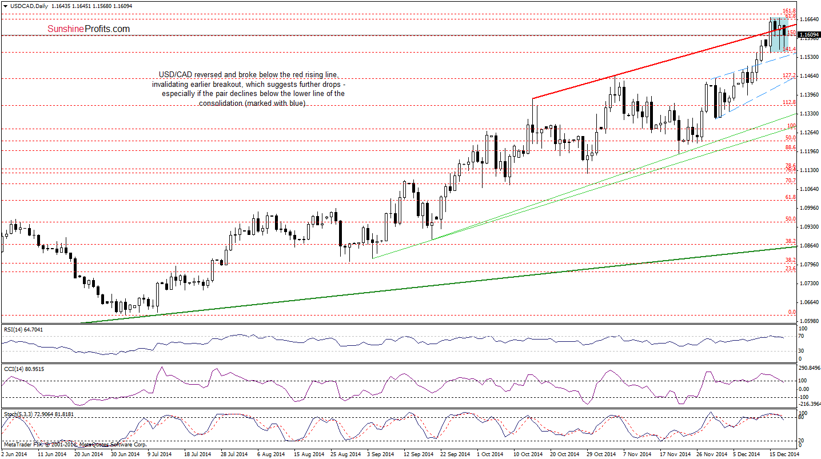Screen dimensions: 821x459
Task: Click the 3 Sep 2014 date label
Action: pyautogui.click(x=381, y=454)
